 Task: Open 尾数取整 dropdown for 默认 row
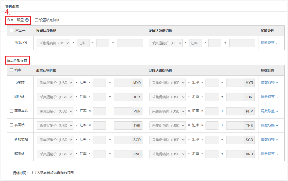pos(269,43)
